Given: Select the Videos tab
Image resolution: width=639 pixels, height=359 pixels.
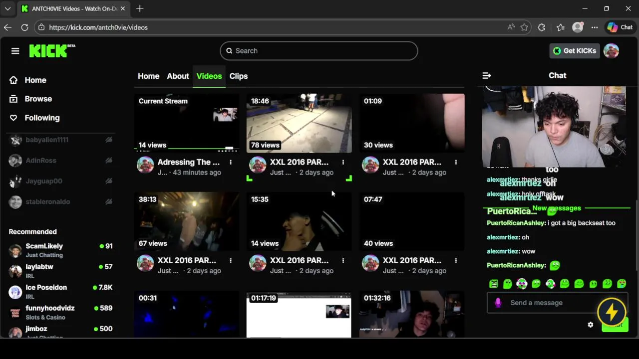Looking at the screenshot, I should point(209,76).
